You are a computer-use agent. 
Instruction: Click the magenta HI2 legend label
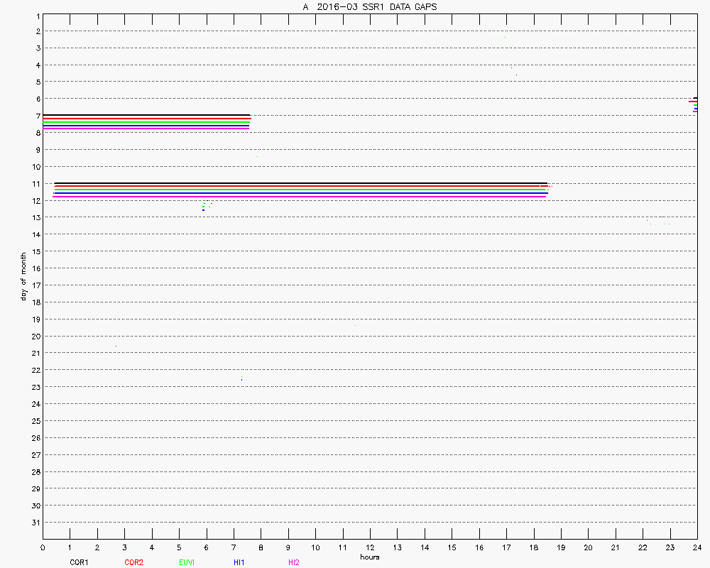click(293, 562)
